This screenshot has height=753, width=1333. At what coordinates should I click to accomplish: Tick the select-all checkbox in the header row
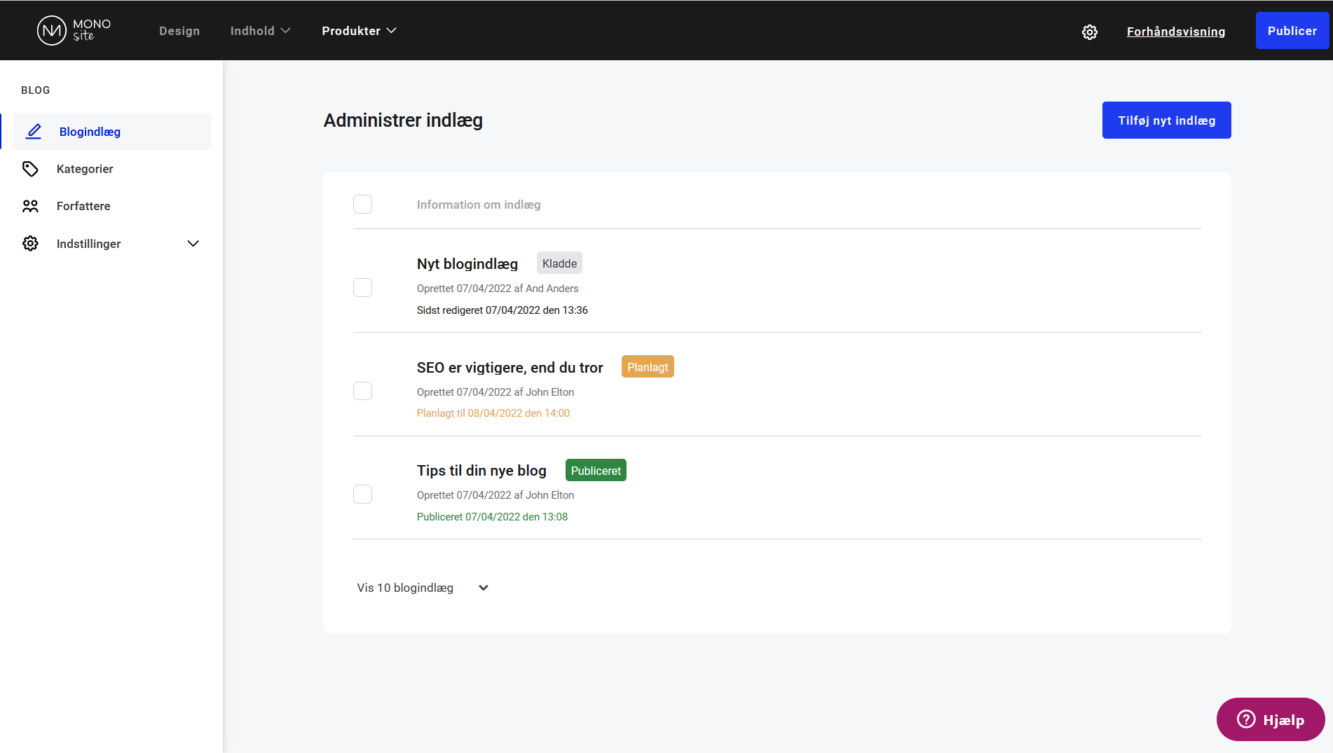tap(362, 205)
